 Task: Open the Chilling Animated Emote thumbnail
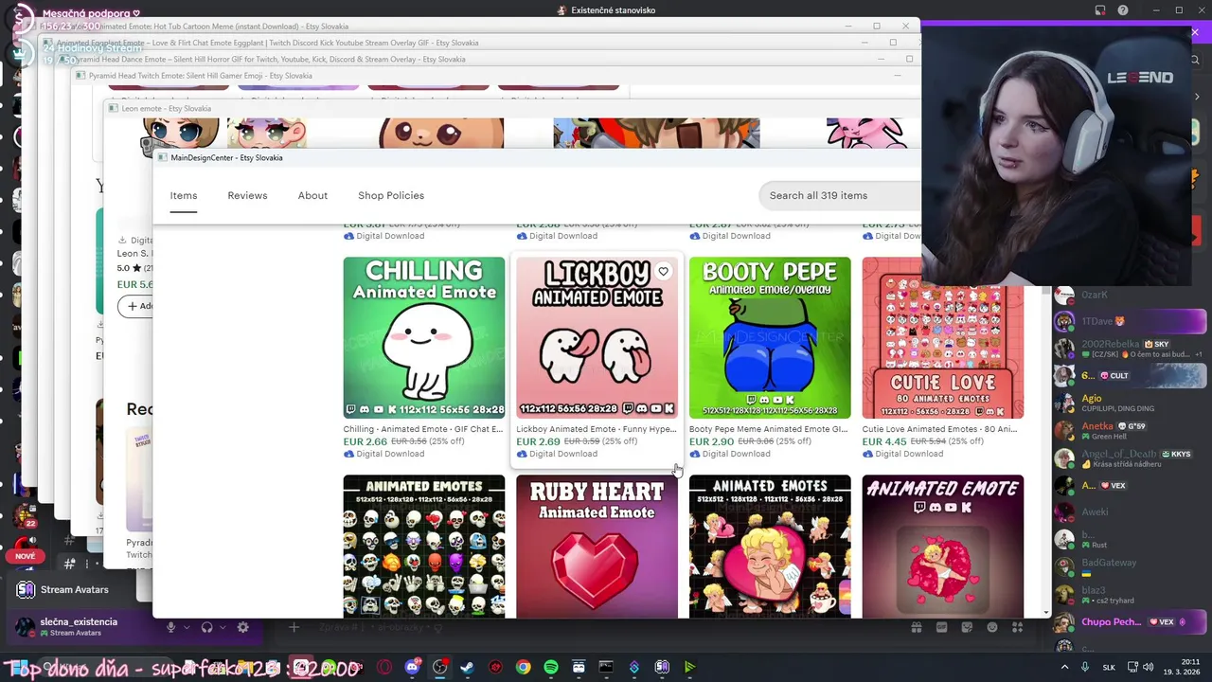[424, 337]
